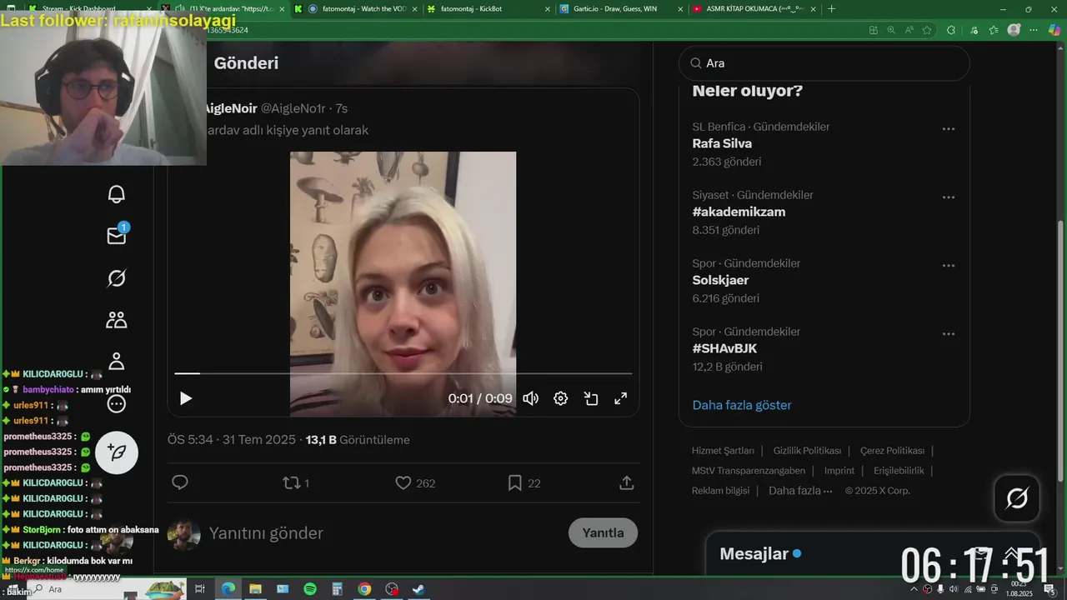Open Communities people icon in sidebar

[117, 320]
